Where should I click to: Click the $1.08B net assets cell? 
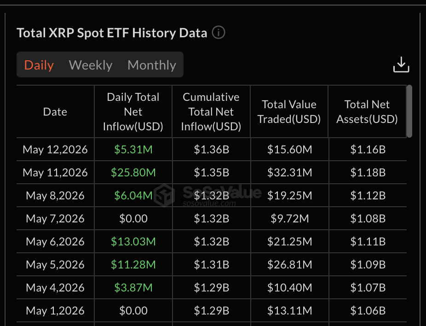[x=368, y=218]
